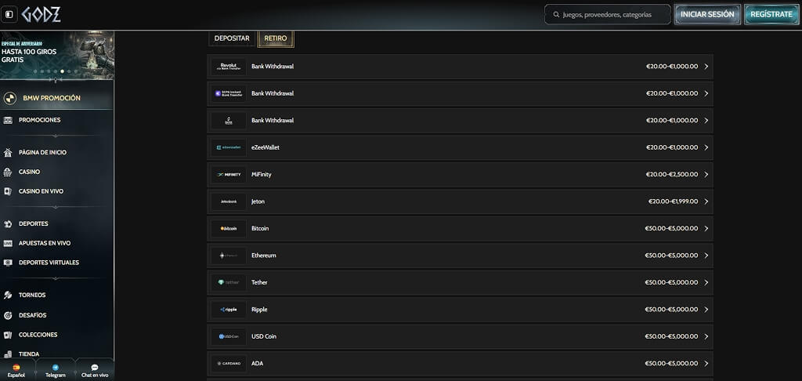Click the Ethereum logo

point(229,256)
